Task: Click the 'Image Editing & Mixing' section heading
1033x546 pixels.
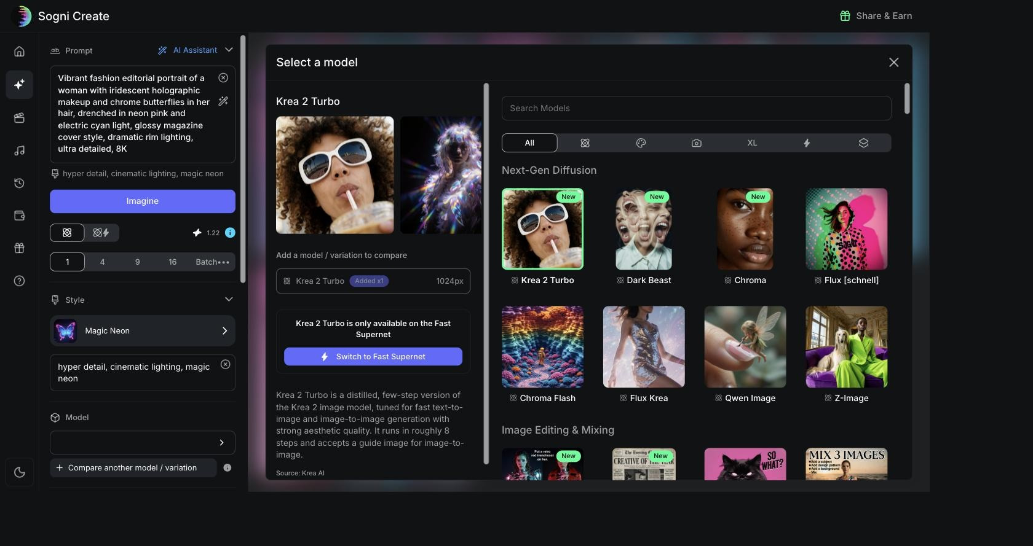Action: (x=558, y=430)
